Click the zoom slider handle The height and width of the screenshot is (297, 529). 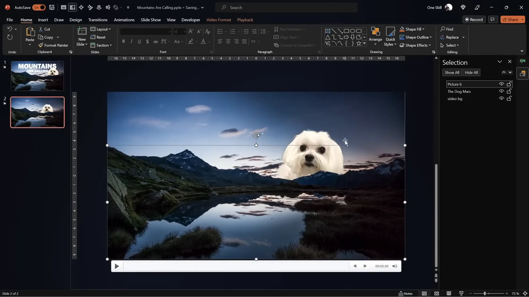tap(485, 293)
